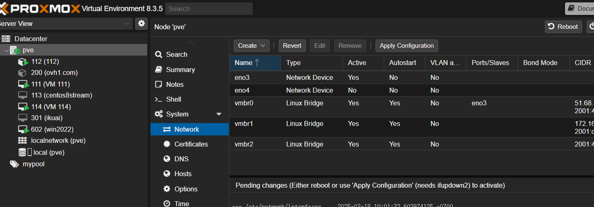Click the Edit button
The image size is (594, 207).
coord(320,46)
